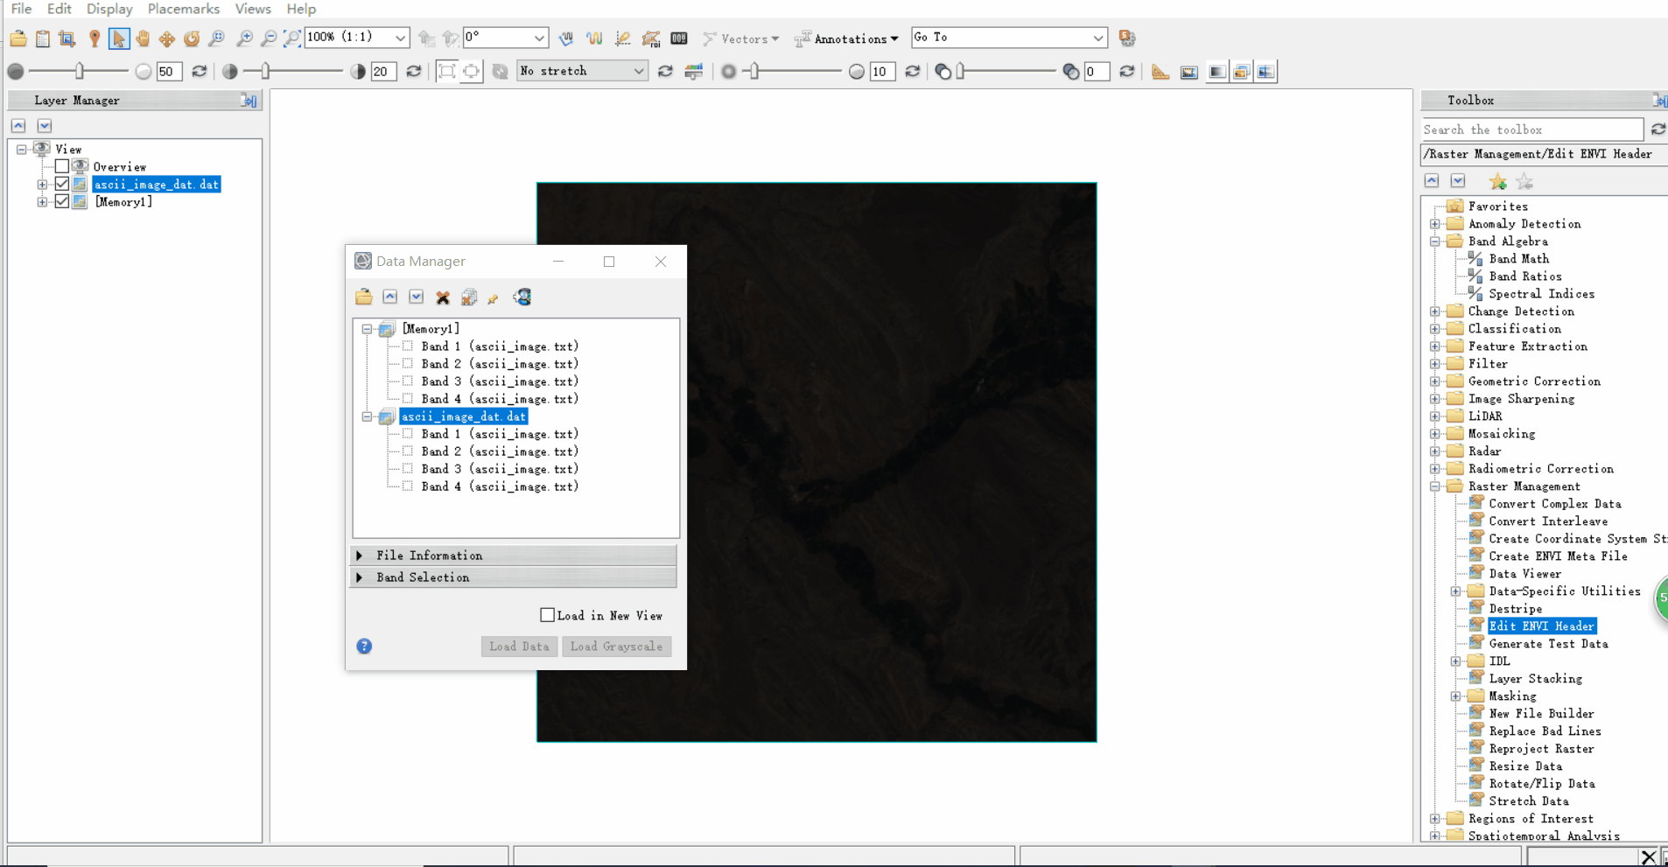Click the Remove file X icon in Data Manager
The image size is (1668, 867).
[443, 297]
